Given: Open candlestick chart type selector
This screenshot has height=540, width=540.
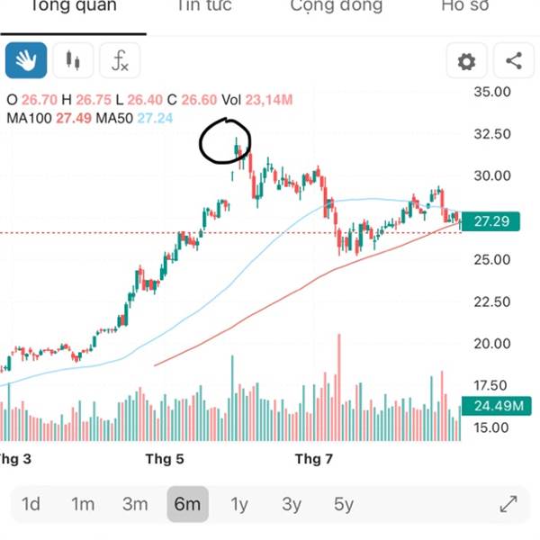Looking at the screenshot, I should point(72,61).
